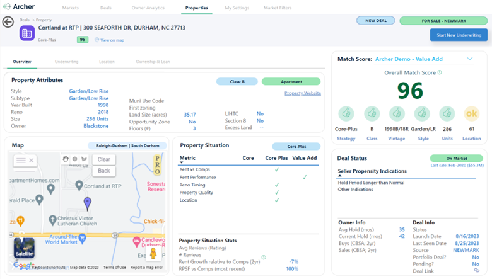Click the NEWMARK source link
Screen dimensions: 492x279
[466, 250]
